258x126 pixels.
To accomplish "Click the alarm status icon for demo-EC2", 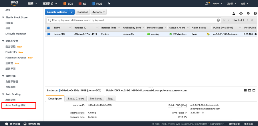I will tap(208, 34).
